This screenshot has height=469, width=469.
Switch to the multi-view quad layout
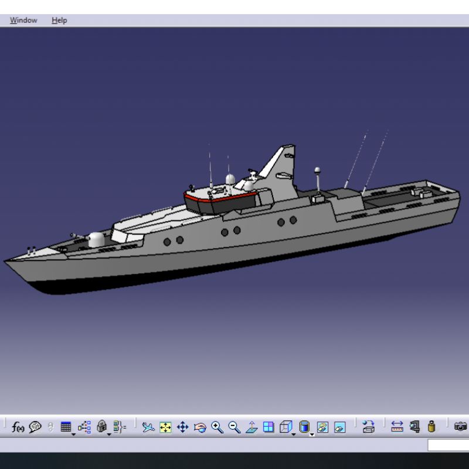268,427
